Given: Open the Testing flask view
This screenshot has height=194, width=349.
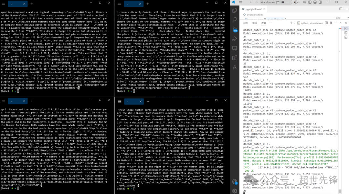Looking at the screenshot, I should [x=235, y=67].
